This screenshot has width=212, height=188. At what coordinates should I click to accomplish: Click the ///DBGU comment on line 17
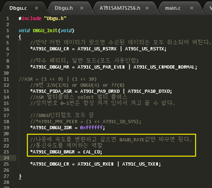point(62,115)
